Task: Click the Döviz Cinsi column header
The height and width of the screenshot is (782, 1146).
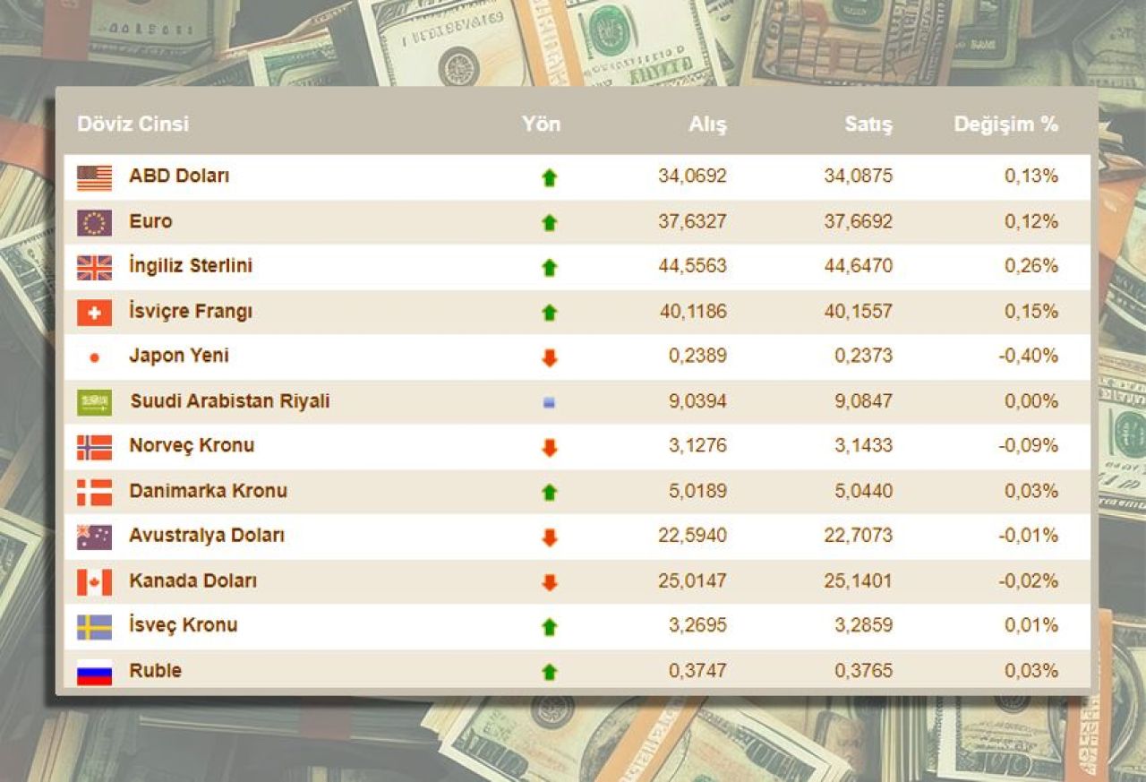Action: [x=133, y=124]
